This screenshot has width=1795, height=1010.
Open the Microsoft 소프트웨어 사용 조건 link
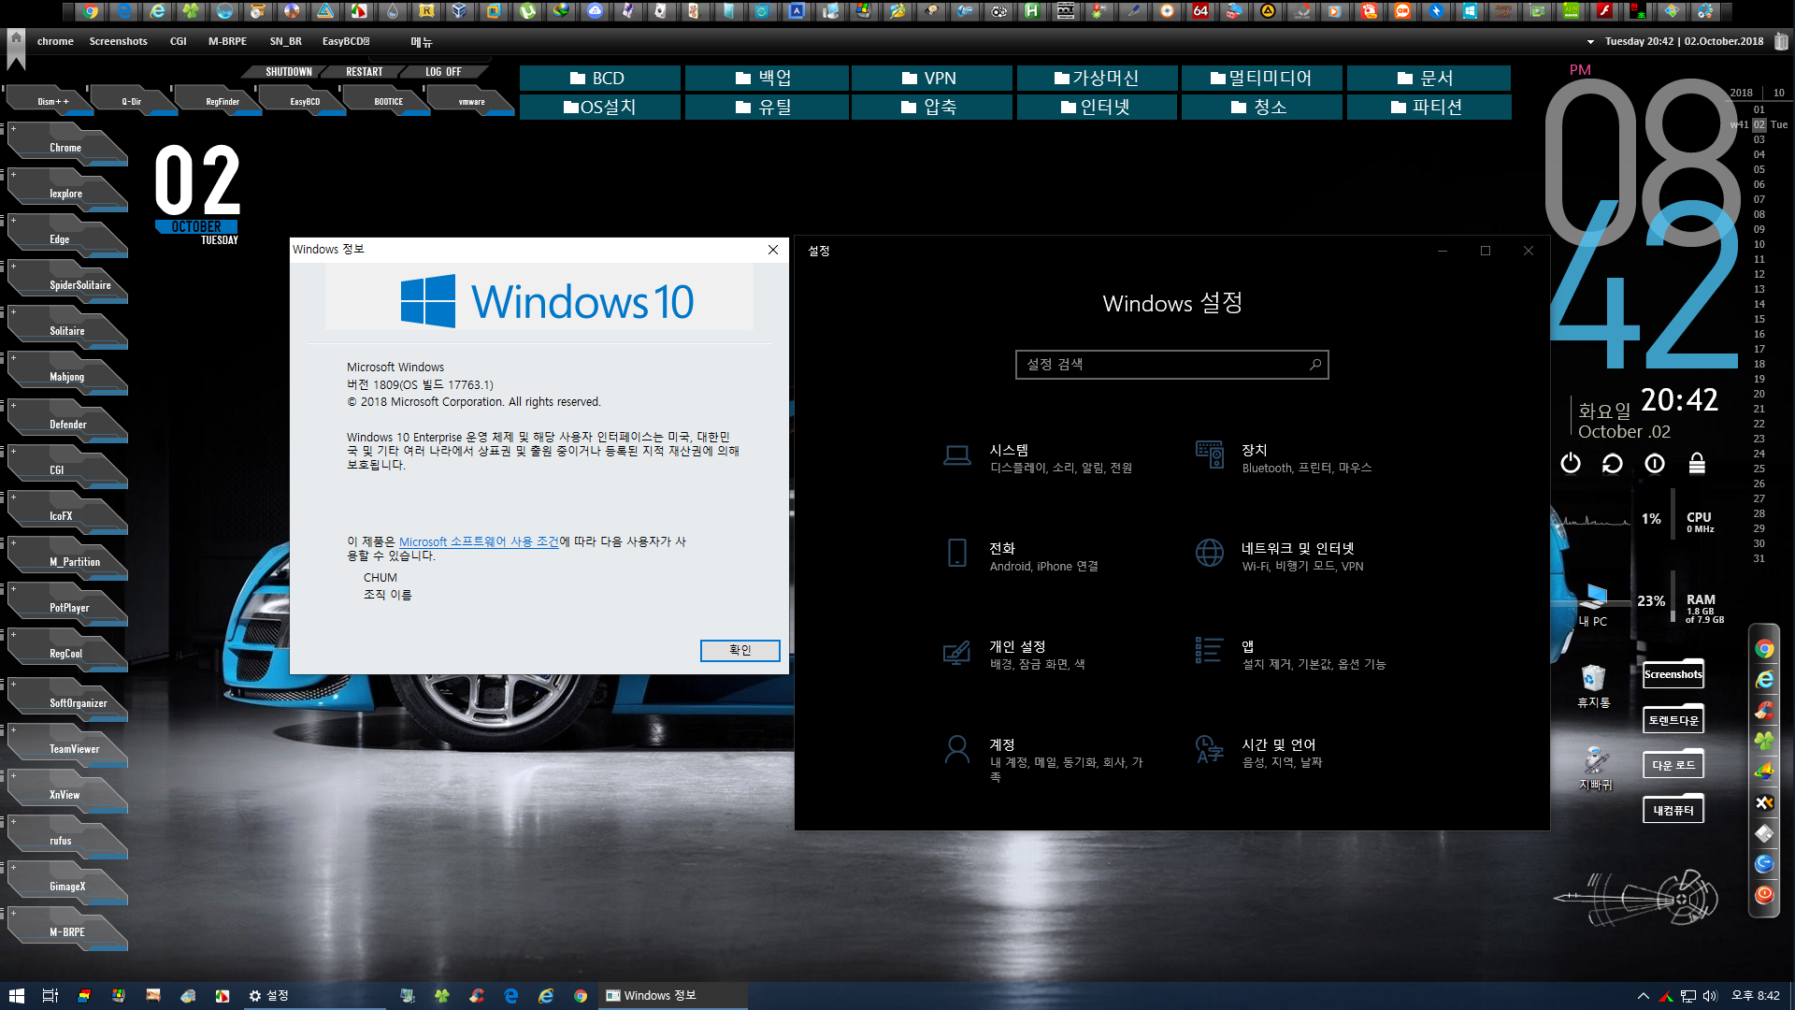479,541
